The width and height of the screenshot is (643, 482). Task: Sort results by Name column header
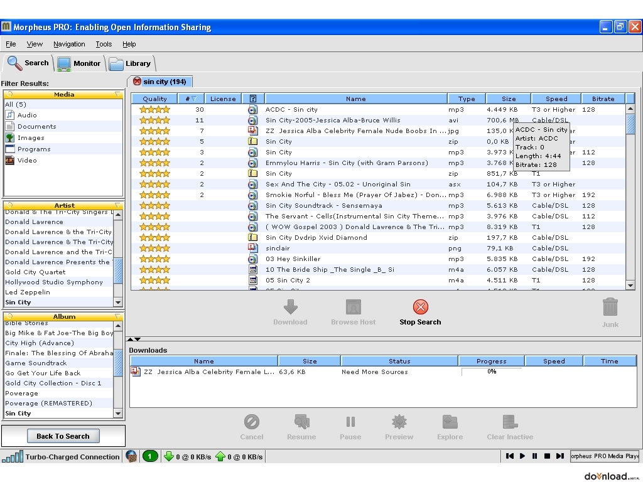pyautogui.click(x=355, y=99)
